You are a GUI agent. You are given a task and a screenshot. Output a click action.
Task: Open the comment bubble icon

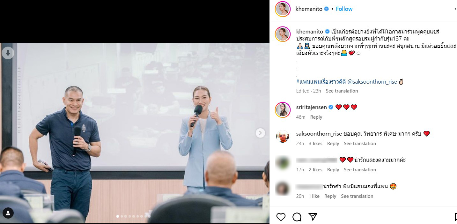pos(297,217)
